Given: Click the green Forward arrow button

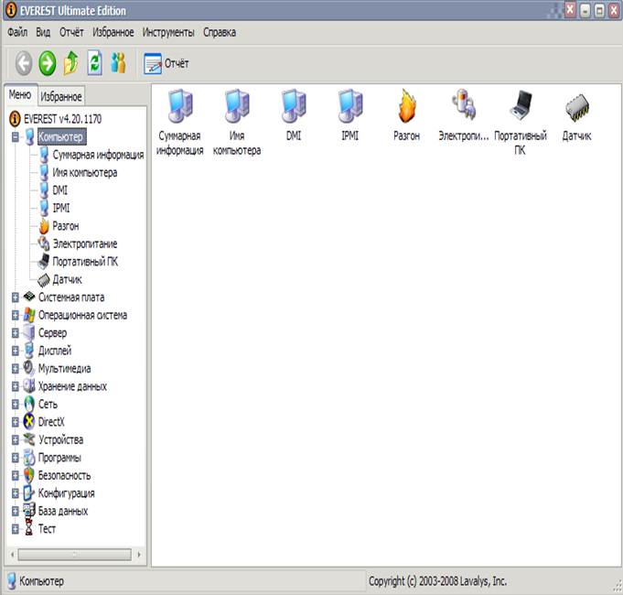Looking at the screenshot, I should 47,63.
